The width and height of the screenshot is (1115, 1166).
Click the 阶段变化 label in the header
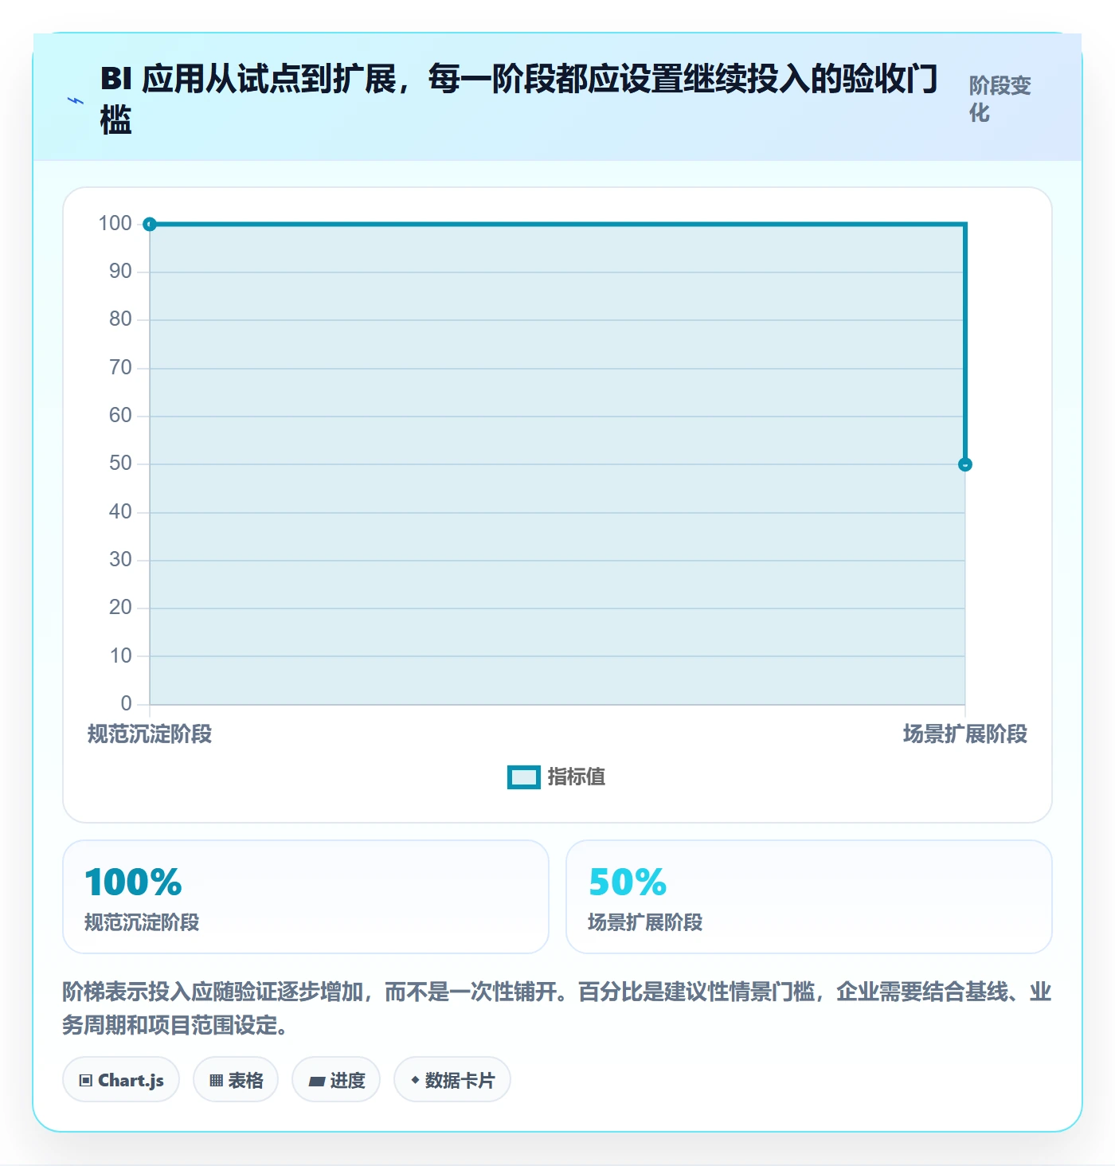click(1000, 99)
